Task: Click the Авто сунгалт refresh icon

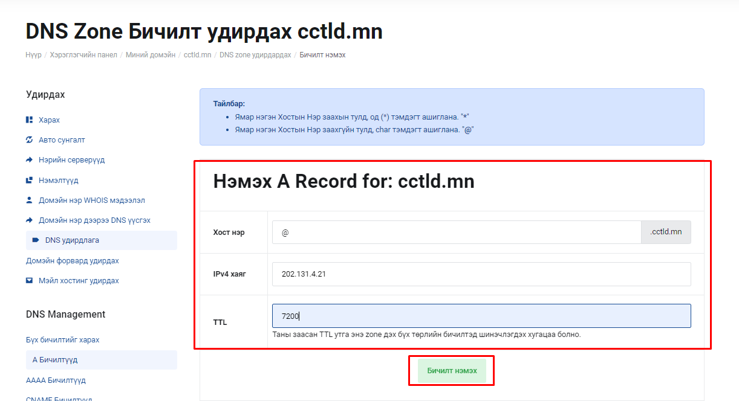Action: tap(29, 140)
